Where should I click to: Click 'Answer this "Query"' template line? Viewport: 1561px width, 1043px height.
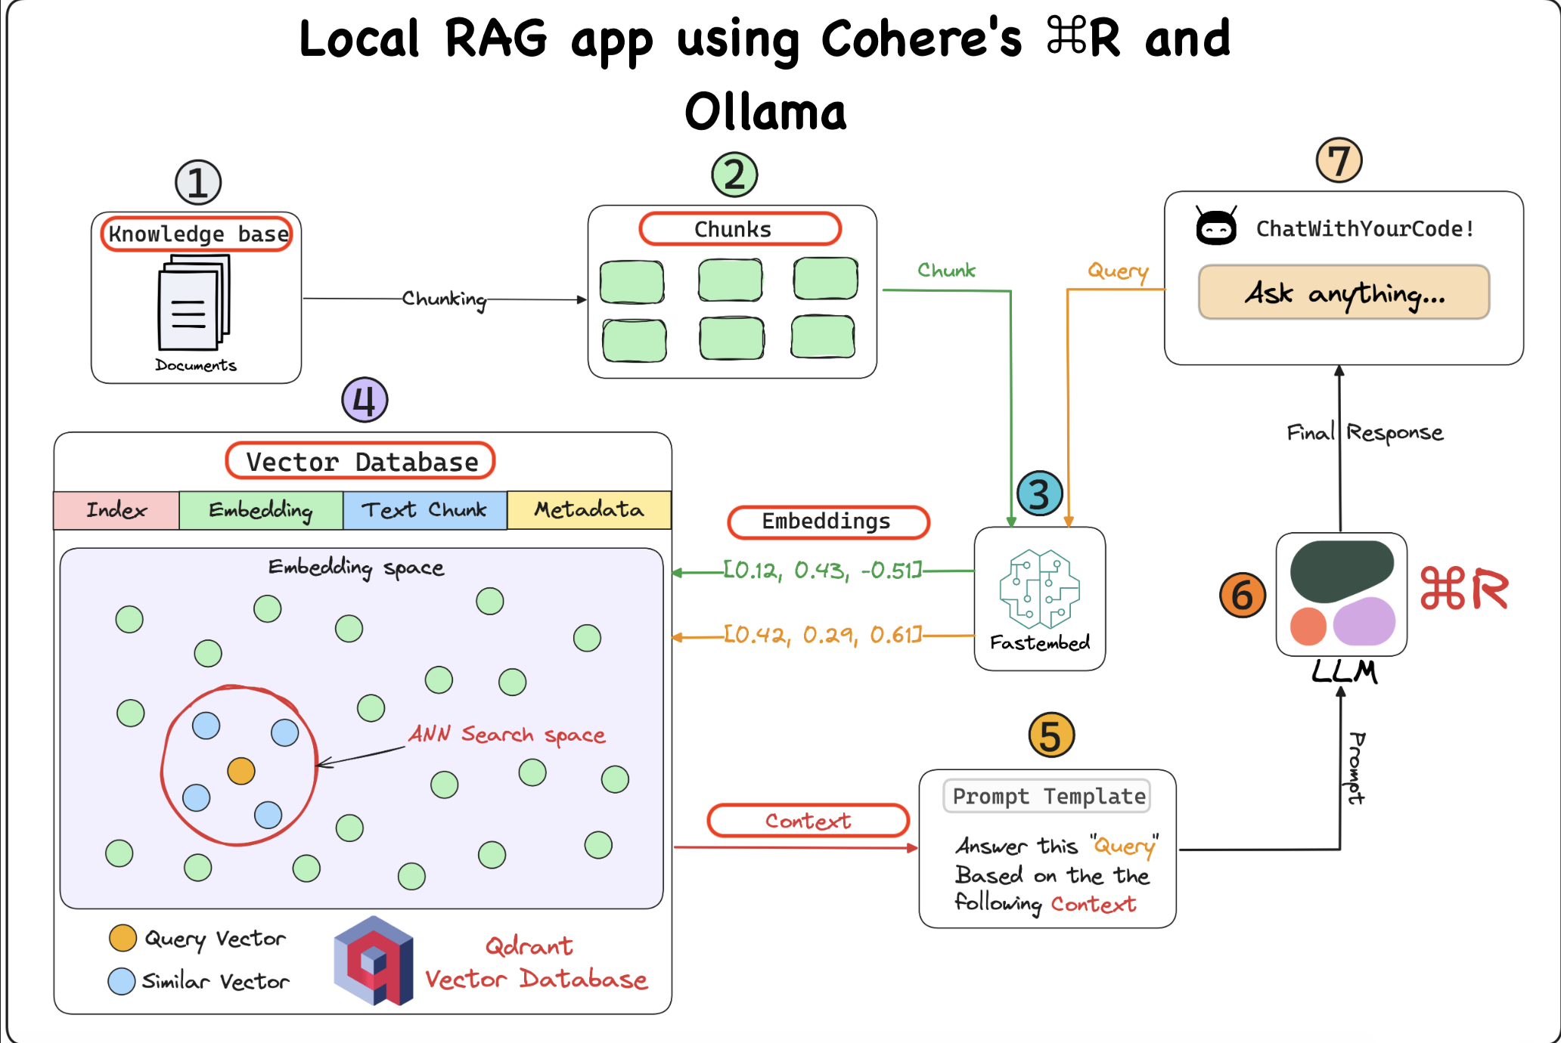1057,846
